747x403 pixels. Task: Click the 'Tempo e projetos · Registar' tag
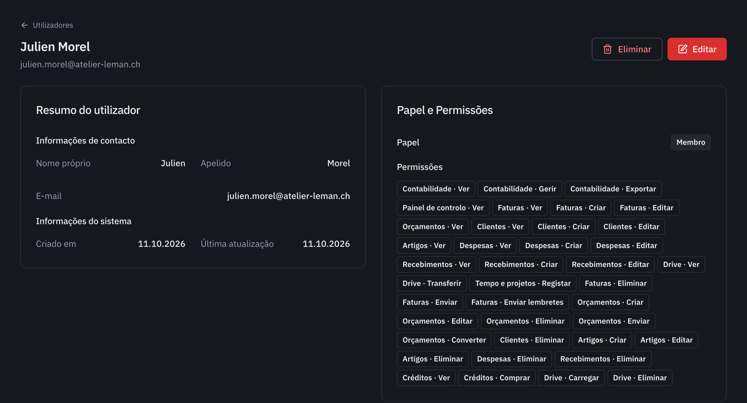point(523,283)
